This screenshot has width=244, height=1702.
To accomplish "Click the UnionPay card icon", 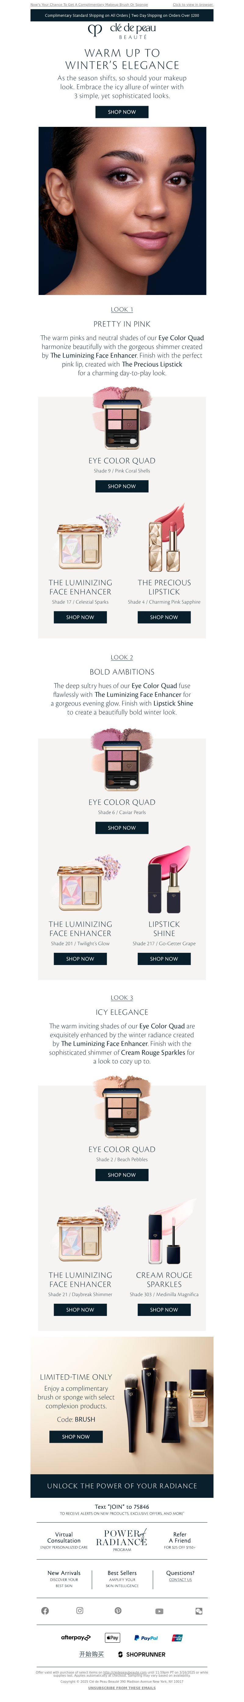I will [x=177, y=1638].
